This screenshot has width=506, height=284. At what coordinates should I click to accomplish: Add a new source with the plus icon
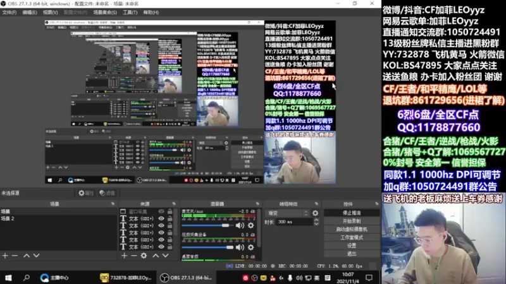[125, 256]
